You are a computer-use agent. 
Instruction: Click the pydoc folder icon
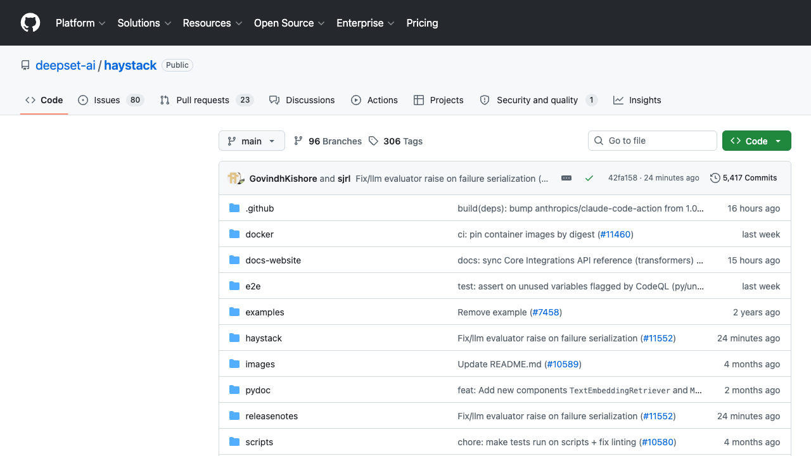234,390
